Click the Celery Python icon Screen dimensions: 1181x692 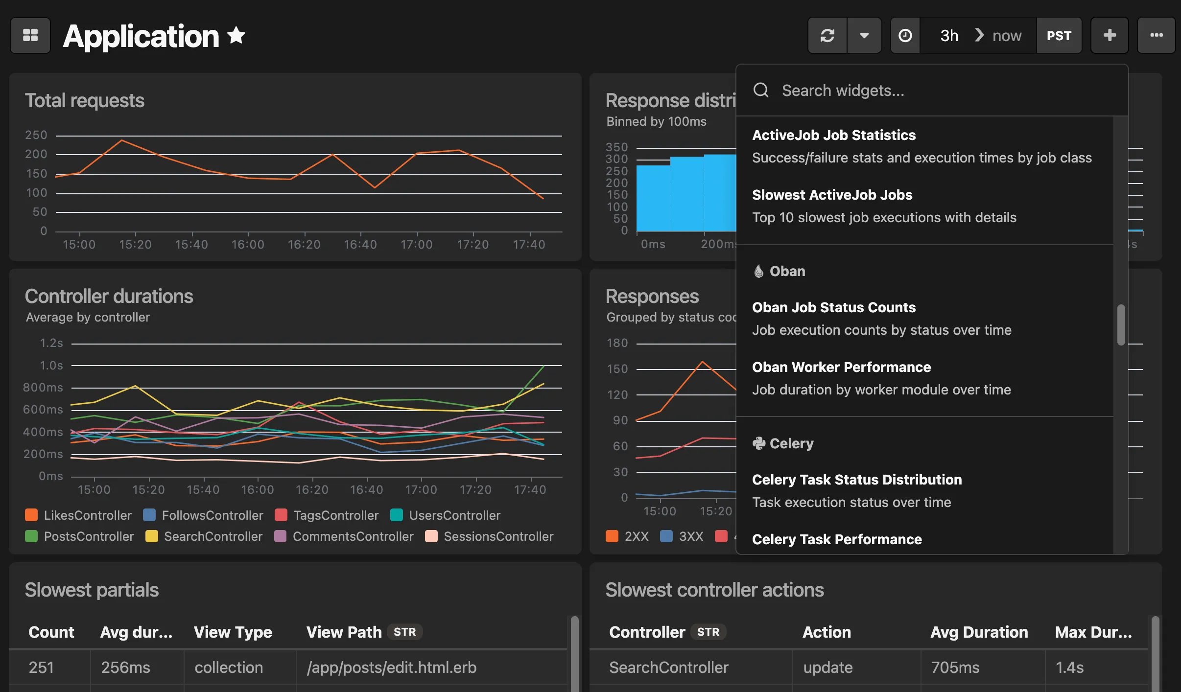click(759, 443)
